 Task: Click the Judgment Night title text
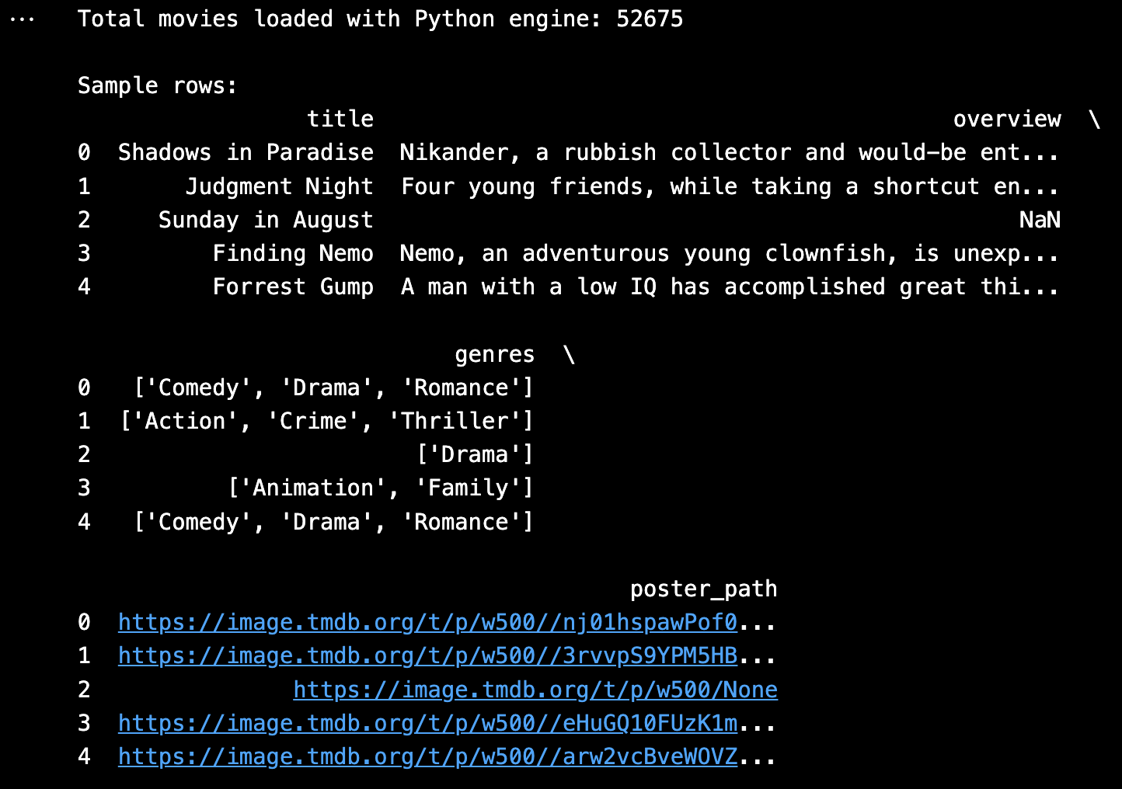click(x=279, y=187)
